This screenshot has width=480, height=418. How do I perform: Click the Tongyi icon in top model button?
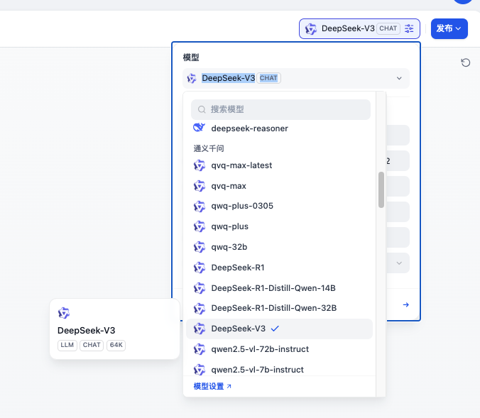point(311,29)
